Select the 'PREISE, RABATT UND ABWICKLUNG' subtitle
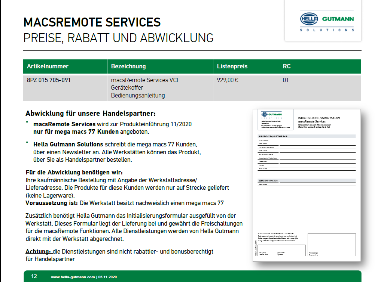This screenshot has height=282, width=384. 119,38
